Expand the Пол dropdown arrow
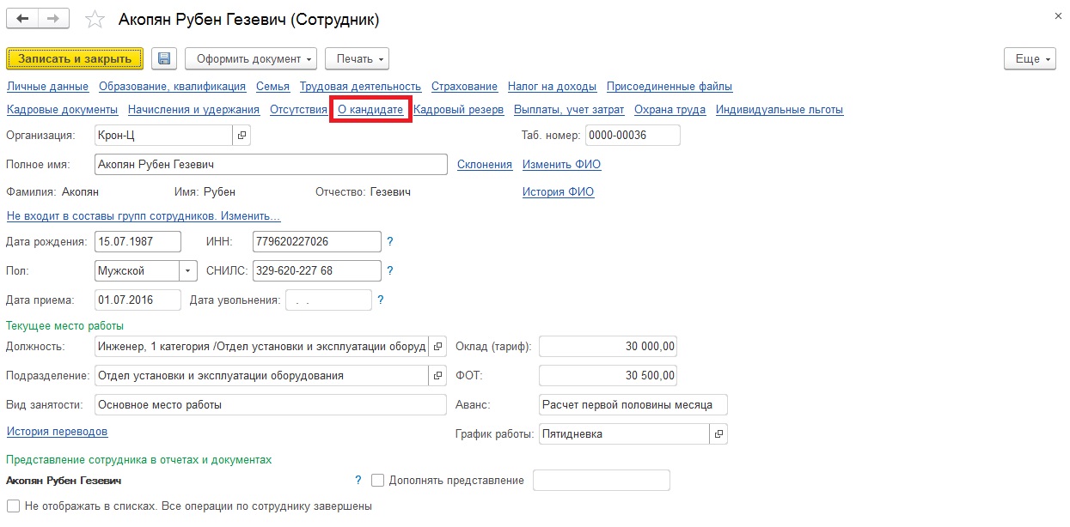1070x527 pixels. click(189, 271)
